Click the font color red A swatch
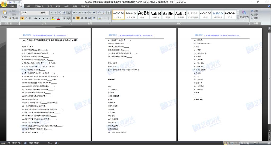Image resolution: width=271 pixels, height=145 pixels. (x=58, y=18)
